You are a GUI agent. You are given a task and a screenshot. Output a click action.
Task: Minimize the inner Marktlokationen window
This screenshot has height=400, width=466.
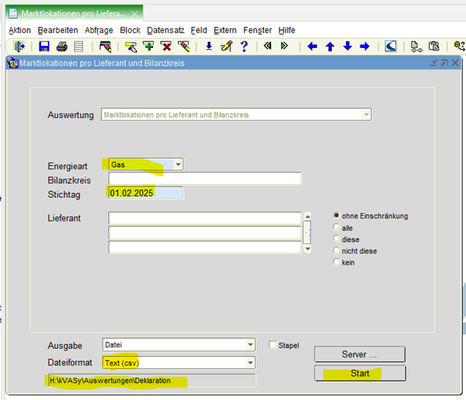pos(434,62)
